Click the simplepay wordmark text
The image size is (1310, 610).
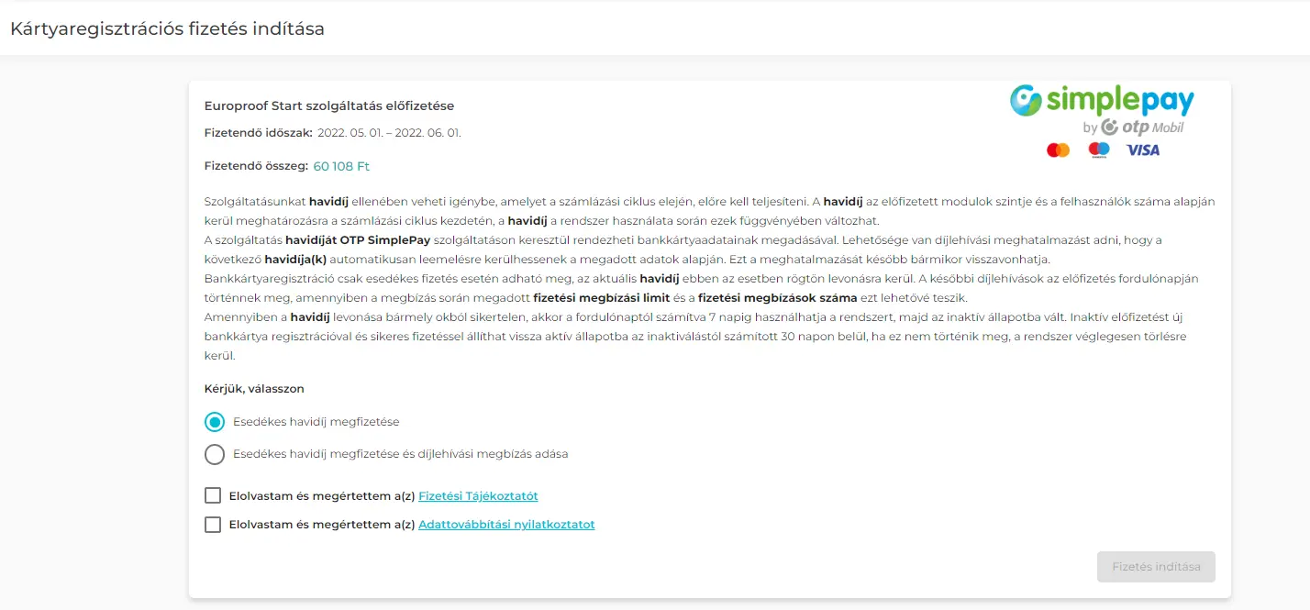click(x=1119, y=100)
